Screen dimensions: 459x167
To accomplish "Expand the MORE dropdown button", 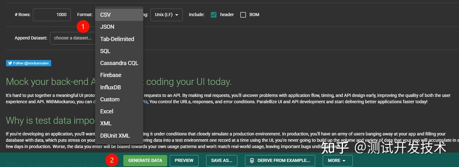I will (x=338, y=161).
